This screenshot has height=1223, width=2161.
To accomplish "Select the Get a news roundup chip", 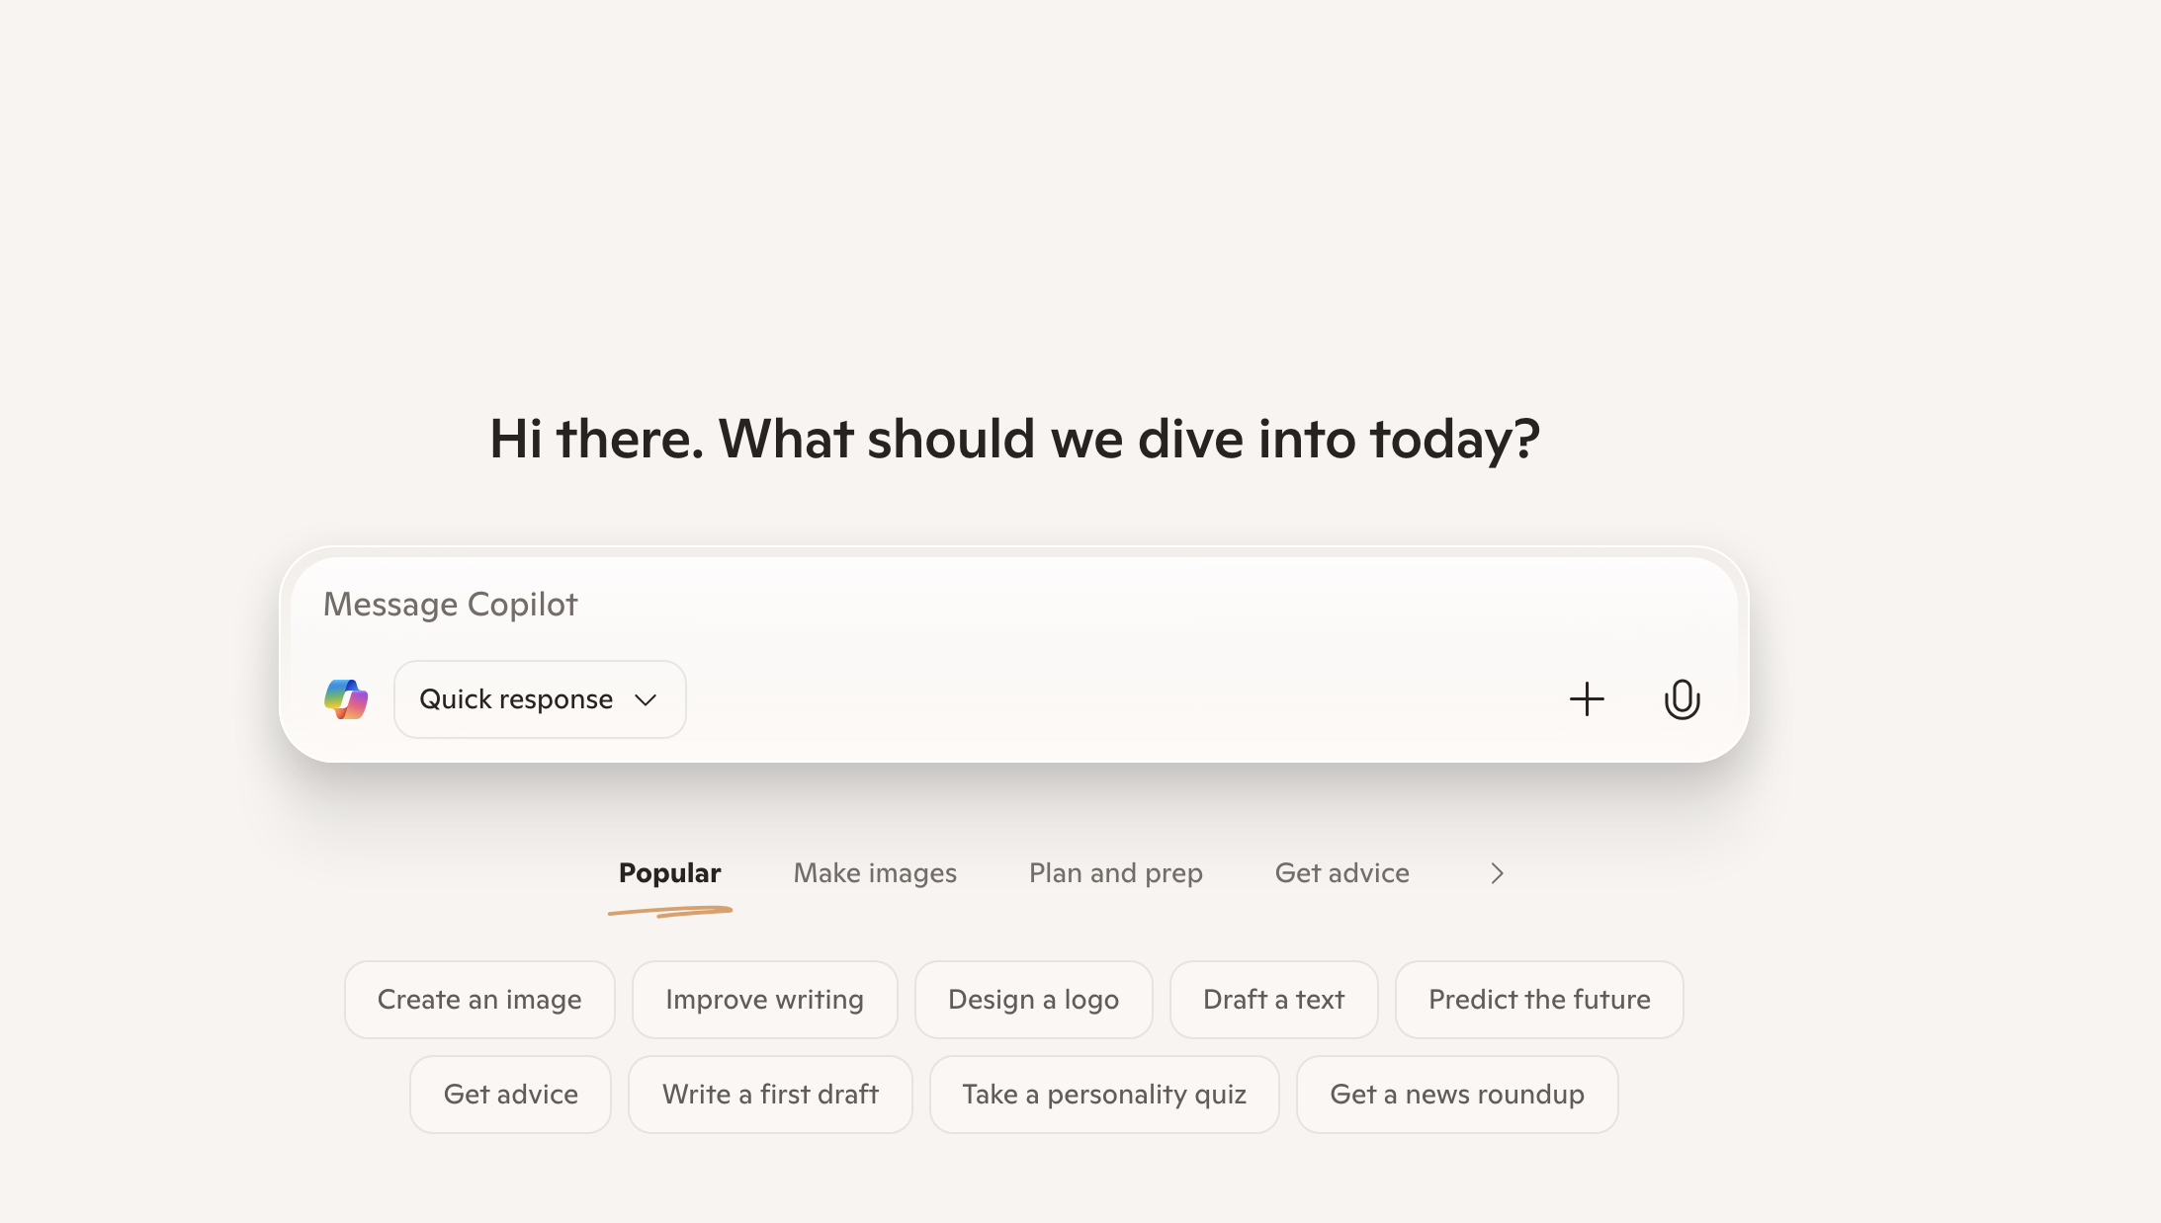I will pos(1457,1095).
